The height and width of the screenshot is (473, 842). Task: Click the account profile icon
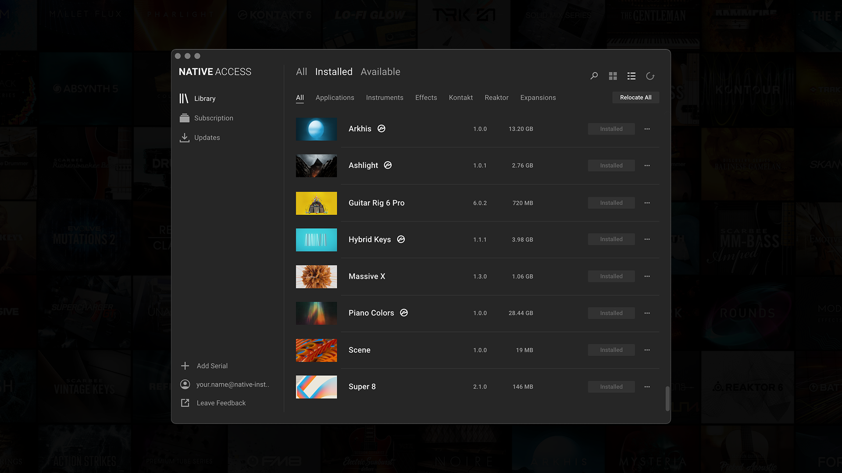[x=186, y=384]
